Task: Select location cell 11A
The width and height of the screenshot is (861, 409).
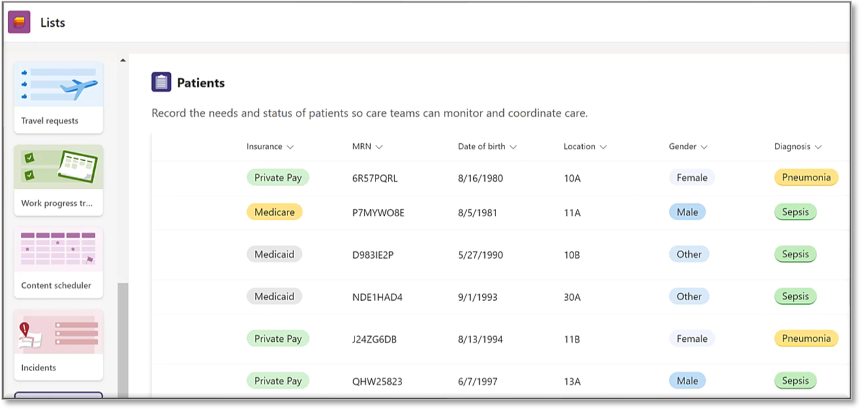Action: (x=572, y=212)
